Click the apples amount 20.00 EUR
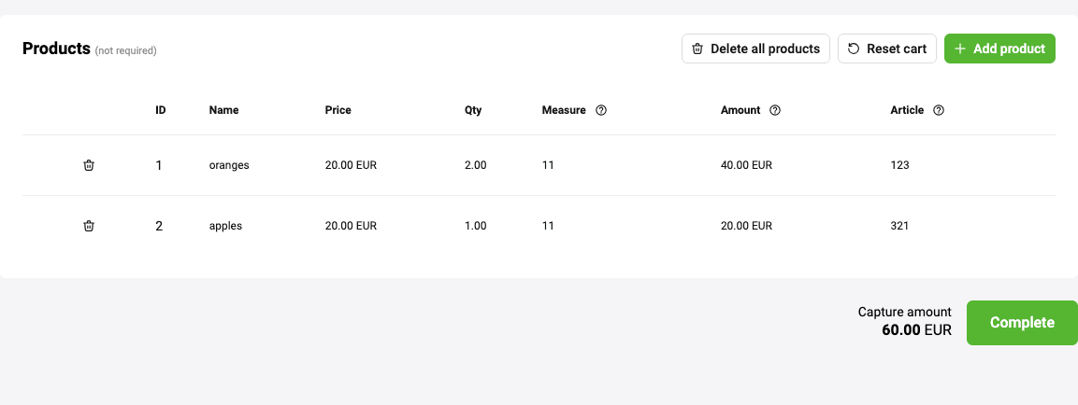This screenshot has width=1078, height=405. point(746,226)
